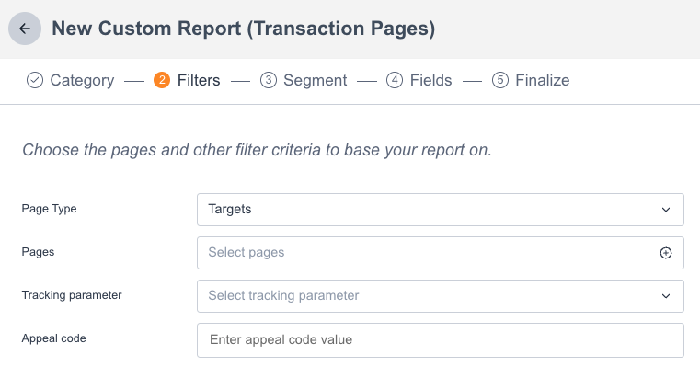Switch to the Fields step

pos(430,80)
